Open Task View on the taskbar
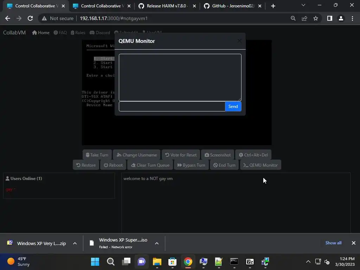Screen dimensions: 360x270 126,262
